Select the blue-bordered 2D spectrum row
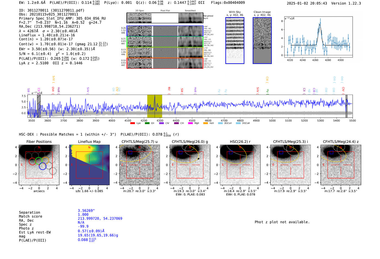The width and height of the screenshot is (380, 259). pos(165,31)
